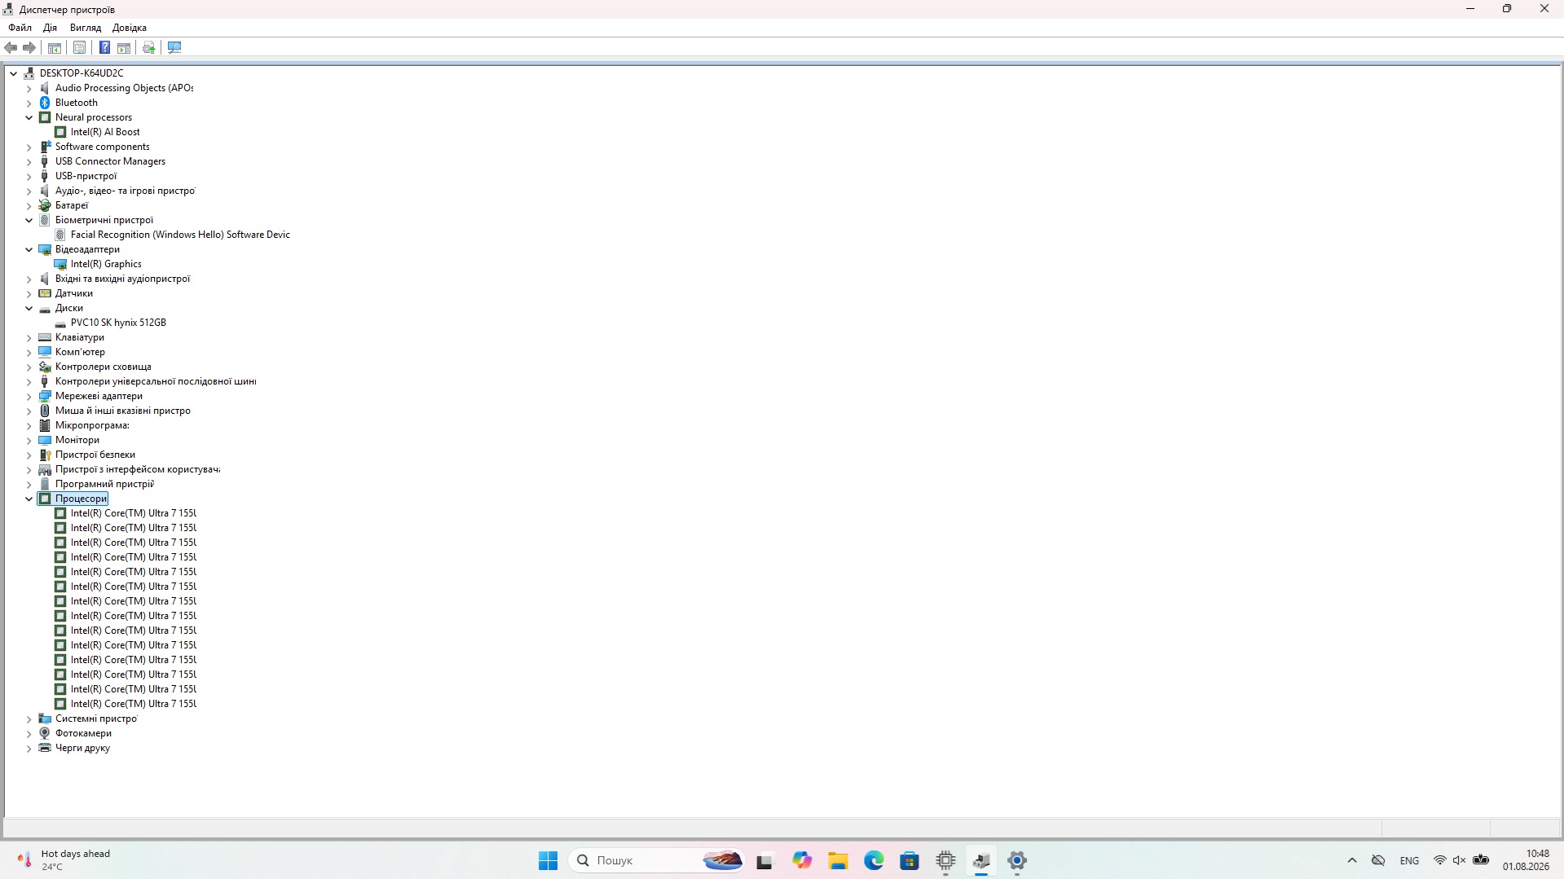This screenshot has width=1564, height=879.
Task: Expand the Мережеві адаптери category
Action: (x=29, y=396)
